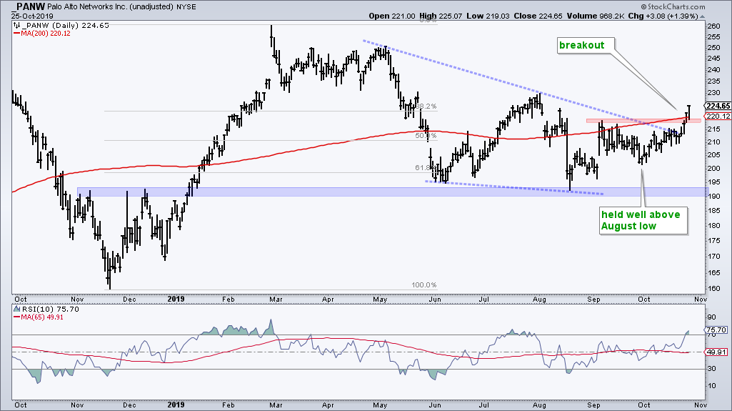
Task: Click the 30 level label on the RSI axis
Action: coord(712,369)
